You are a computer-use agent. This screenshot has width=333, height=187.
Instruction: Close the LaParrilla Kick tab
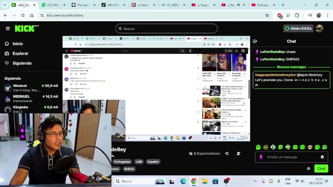click(x=34, y=5)
